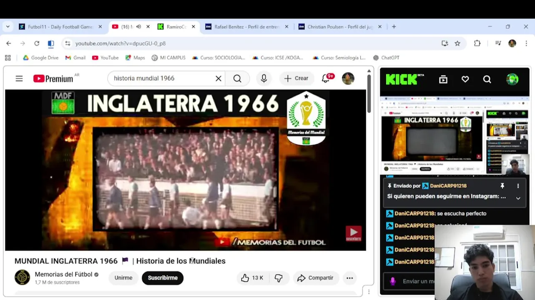This screenshot has height=300, width=535.
Task: Open YouTube notifications bell
Action: (x=326, y=78)
